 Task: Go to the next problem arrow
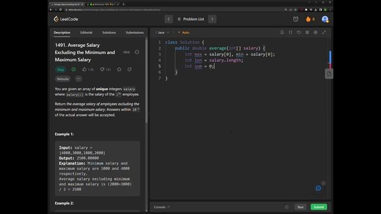[212, 19]
